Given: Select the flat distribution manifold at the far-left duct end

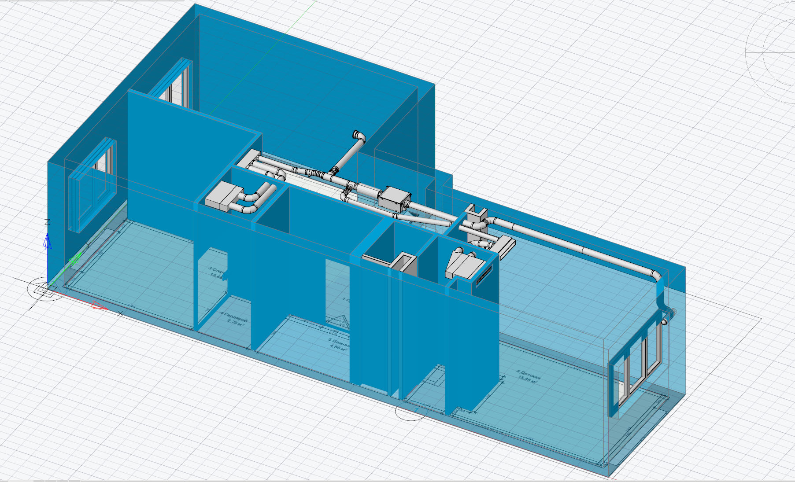Looking at the screenshot, I should [250, 157].
